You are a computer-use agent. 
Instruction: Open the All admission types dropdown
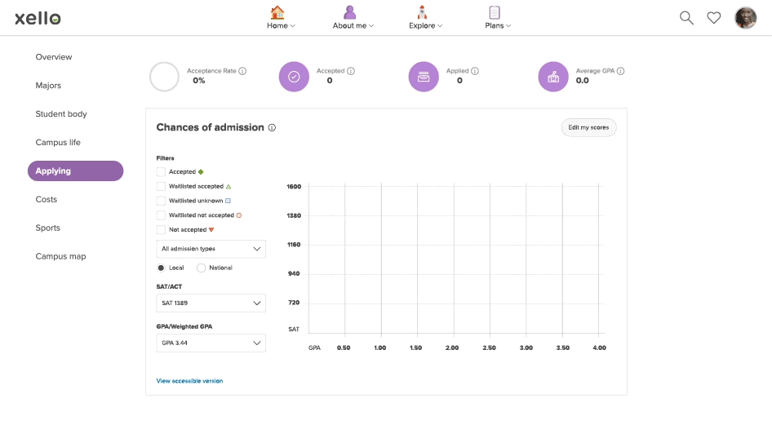click(211, 249)
